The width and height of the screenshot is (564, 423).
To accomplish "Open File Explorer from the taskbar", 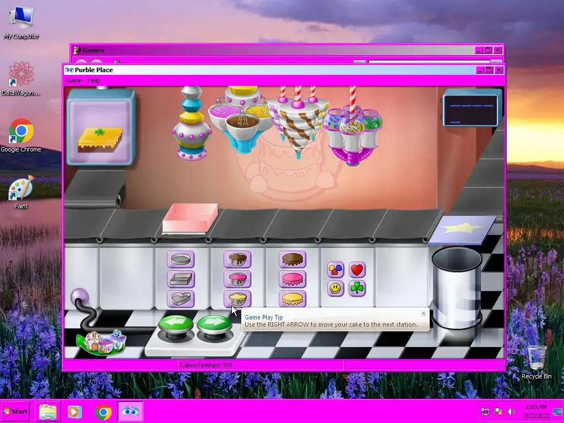I will (x=47, y=411).
